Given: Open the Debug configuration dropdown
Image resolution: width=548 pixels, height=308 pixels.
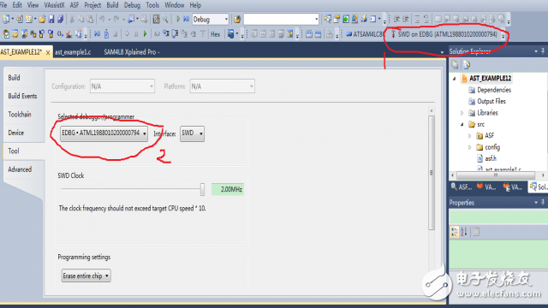Looking at the screenshot, I should [211, 19].
